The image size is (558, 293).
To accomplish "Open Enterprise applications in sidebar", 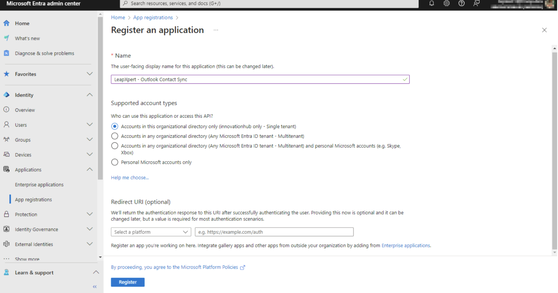I will coord(39,185).
